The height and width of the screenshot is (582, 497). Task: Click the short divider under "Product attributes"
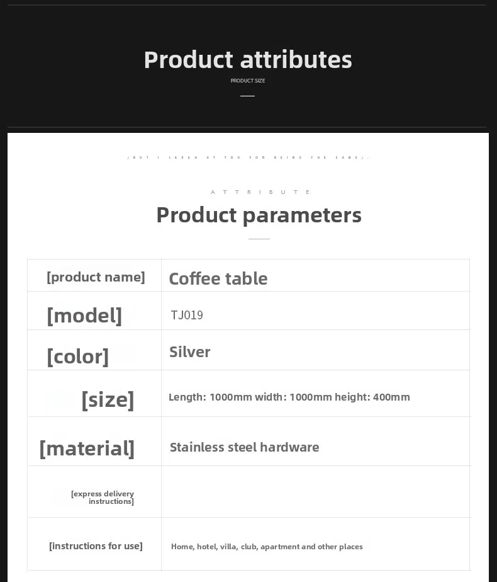tap(248, 96)
